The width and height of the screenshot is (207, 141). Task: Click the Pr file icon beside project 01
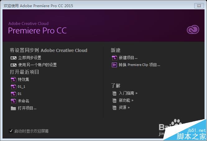pos(13,94)
